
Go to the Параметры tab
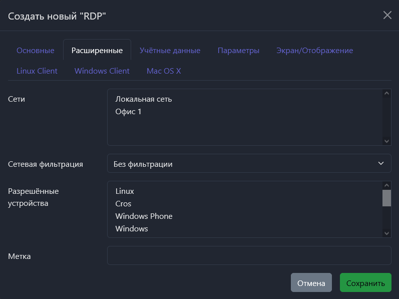238,51
